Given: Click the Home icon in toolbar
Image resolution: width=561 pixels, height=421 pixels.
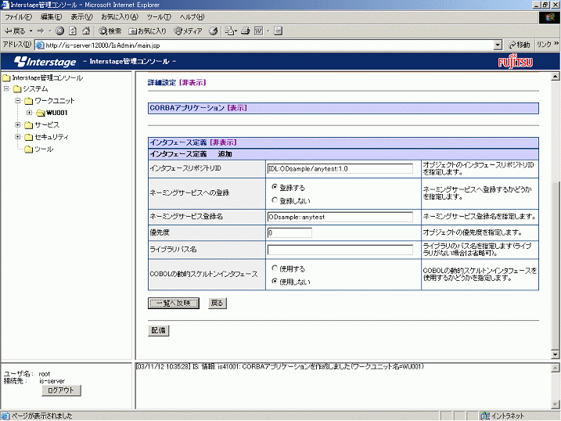Looking at the screenshot, I should click(x=86, y=31).
